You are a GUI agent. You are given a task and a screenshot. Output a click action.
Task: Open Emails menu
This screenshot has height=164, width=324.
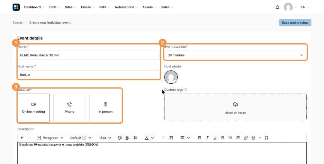88,7
